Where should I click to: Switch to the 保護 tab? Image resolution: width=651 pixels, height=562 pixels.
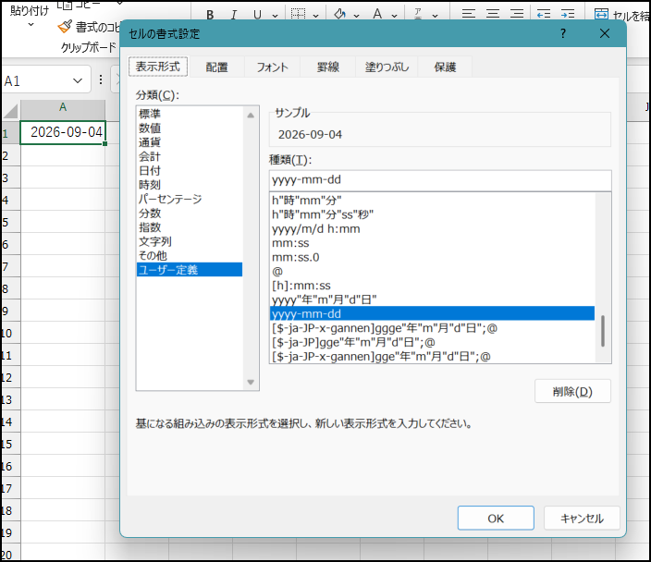point(445,67)
